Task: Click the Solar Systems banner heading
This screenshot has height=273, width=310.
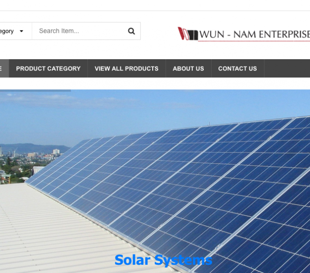Action: 163,260
